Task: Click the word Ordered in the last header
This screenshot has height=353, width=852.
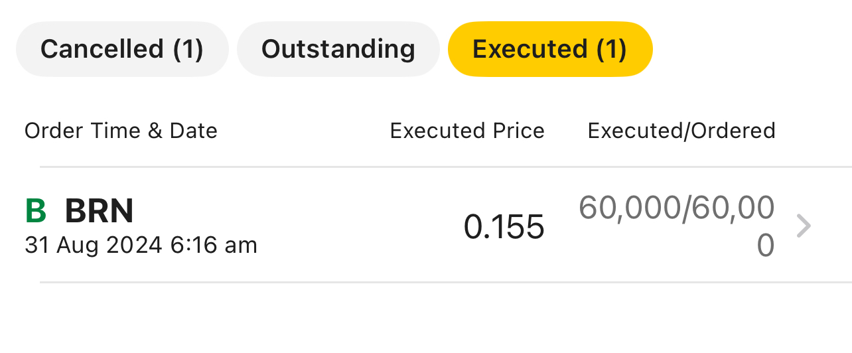Action: [733, 131]
